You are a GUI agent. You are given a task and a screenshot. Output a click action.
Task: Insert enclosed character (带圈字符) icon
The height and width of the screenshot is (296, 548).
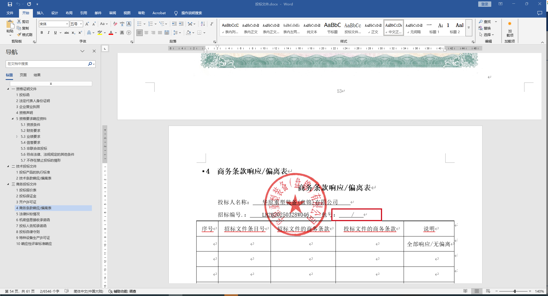point(129,33)
